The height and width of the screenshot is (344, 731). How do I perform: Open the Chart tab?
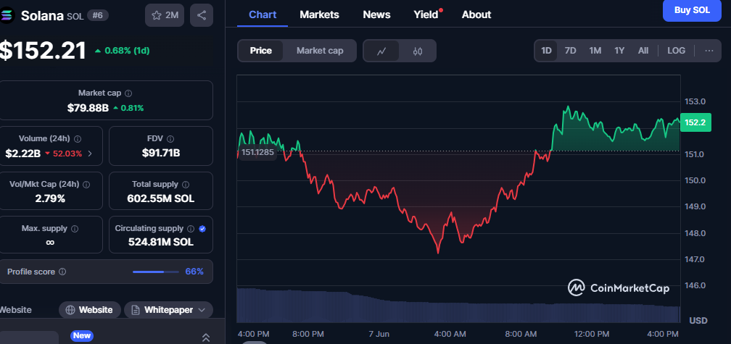(x=263, y=14)
